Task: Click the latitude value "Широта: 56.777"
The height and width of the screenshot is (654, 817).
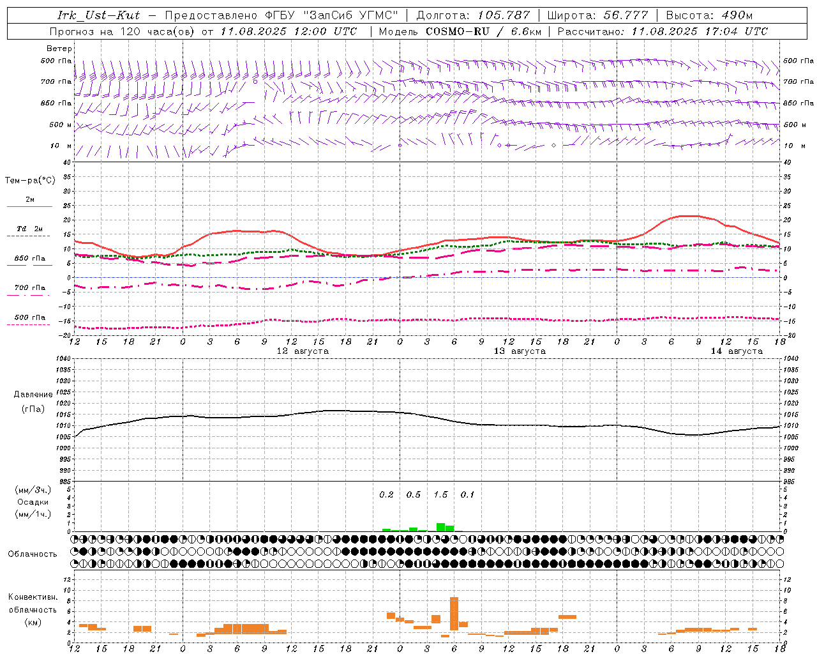Action: (x=598, y=15)
